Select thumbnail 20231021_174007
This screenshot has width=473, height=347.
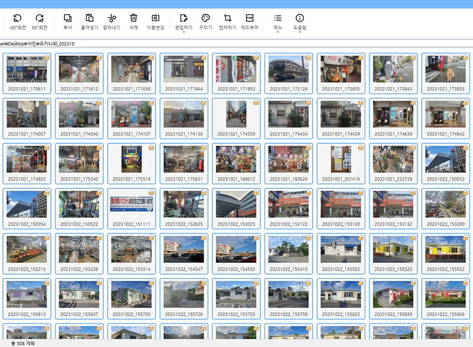tap(27, 118)
